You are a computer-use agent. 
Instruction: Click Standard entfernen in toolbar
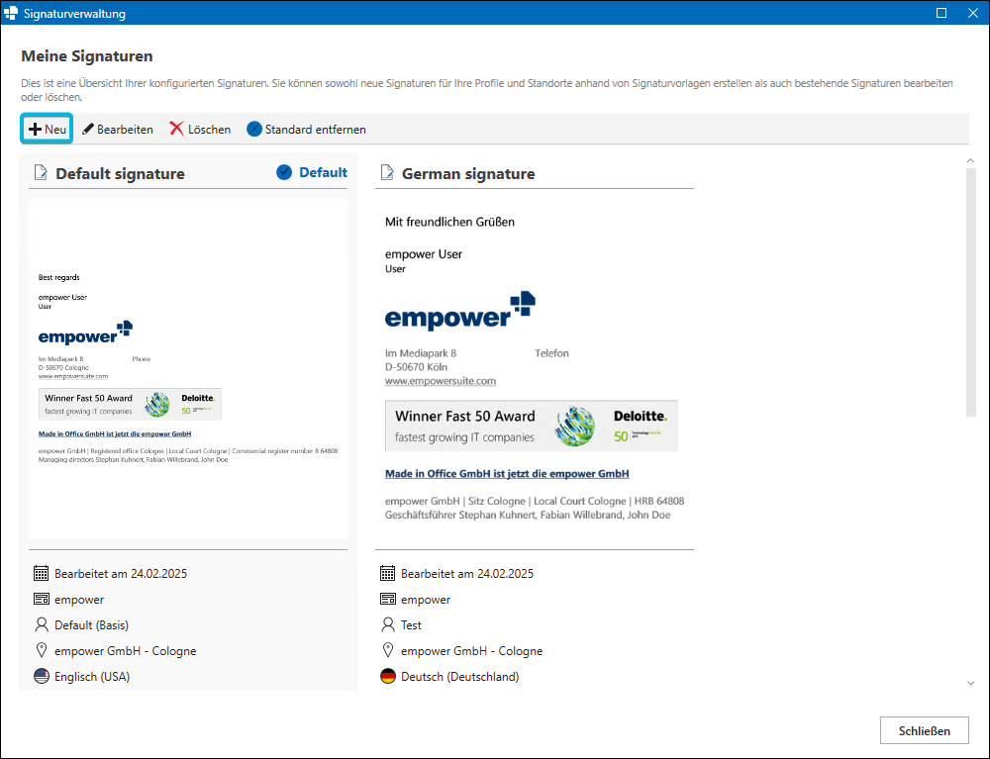(x=306, y=129)
